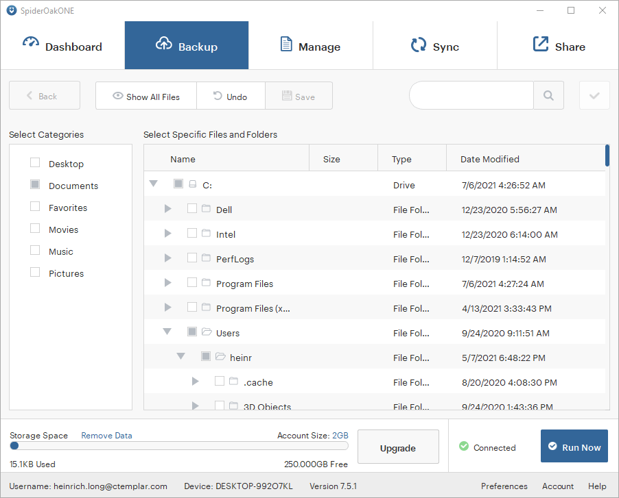The height and width of the screenshot is (498, 619).
Task: Click the file list vertical scrollbar
Action: (607, 155)
